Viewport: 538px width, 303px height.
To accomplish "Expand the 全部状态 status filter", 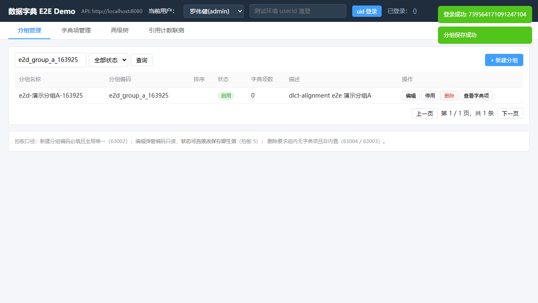I will [x=108, y=60].
